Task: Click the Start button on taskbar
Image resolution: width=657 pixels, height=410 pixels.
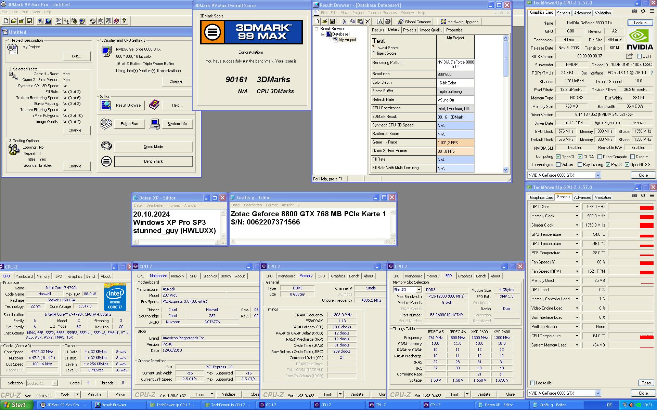Action: tap(17, 405)
